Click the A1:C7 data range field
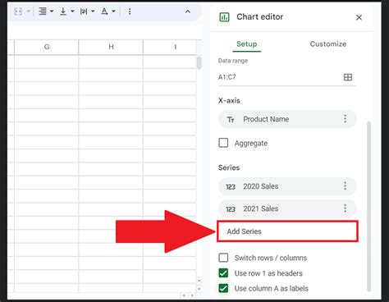 (x=279, y=77)
